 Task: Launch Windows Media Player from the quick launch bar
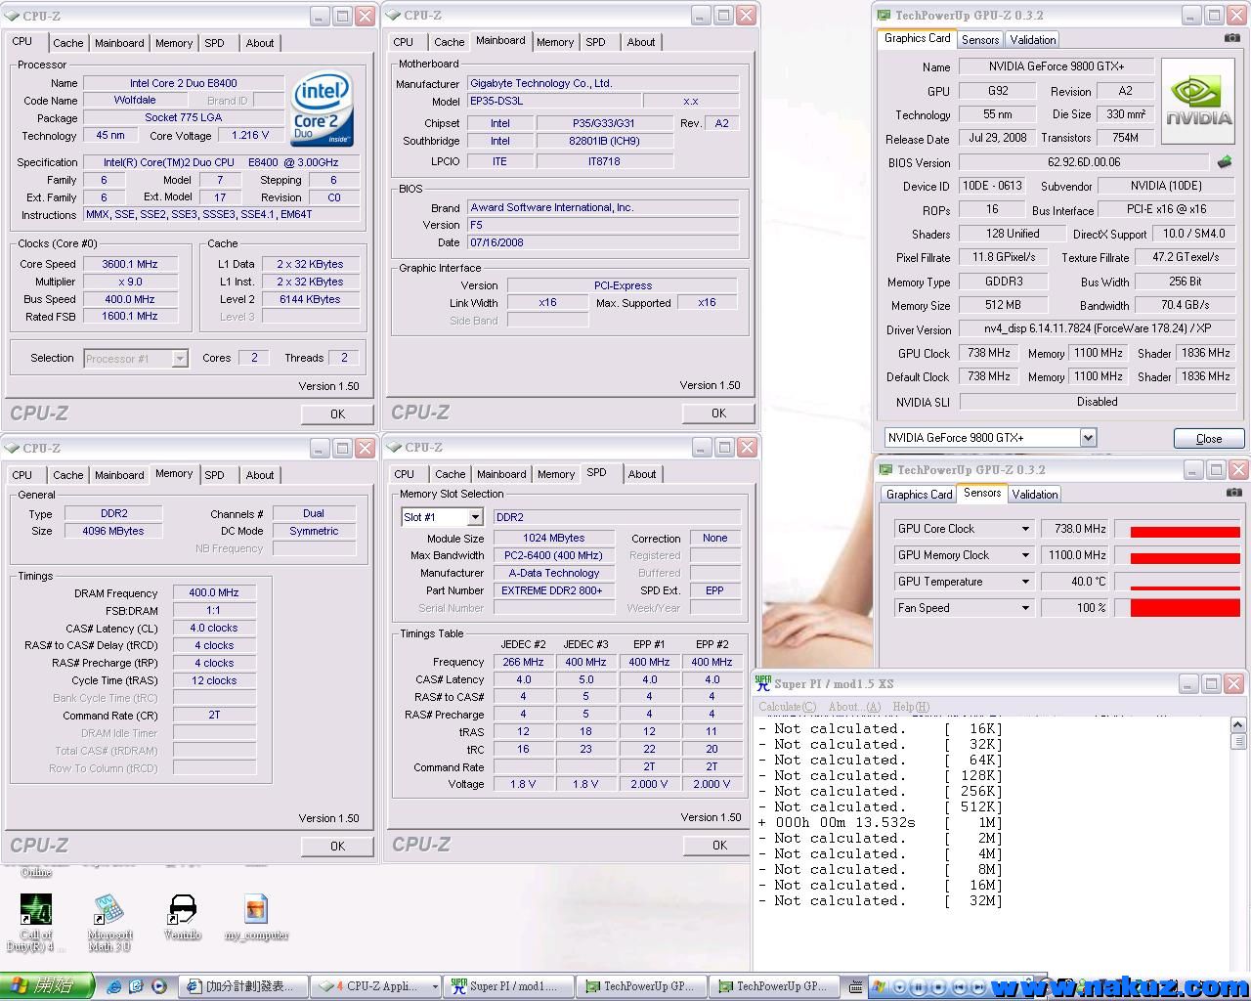(158, 986)
